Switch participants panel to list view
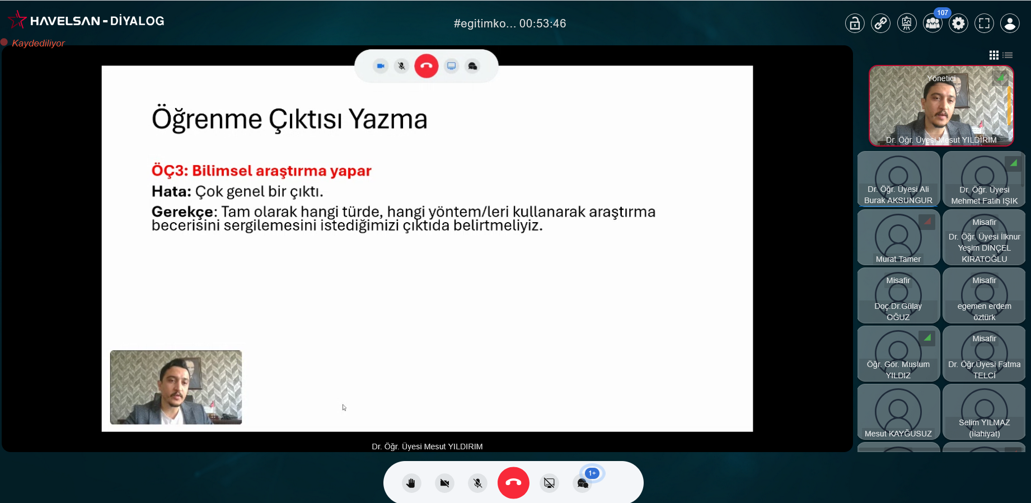The width and height of the screenshot is (1031, 503). tap(1008, 55)
